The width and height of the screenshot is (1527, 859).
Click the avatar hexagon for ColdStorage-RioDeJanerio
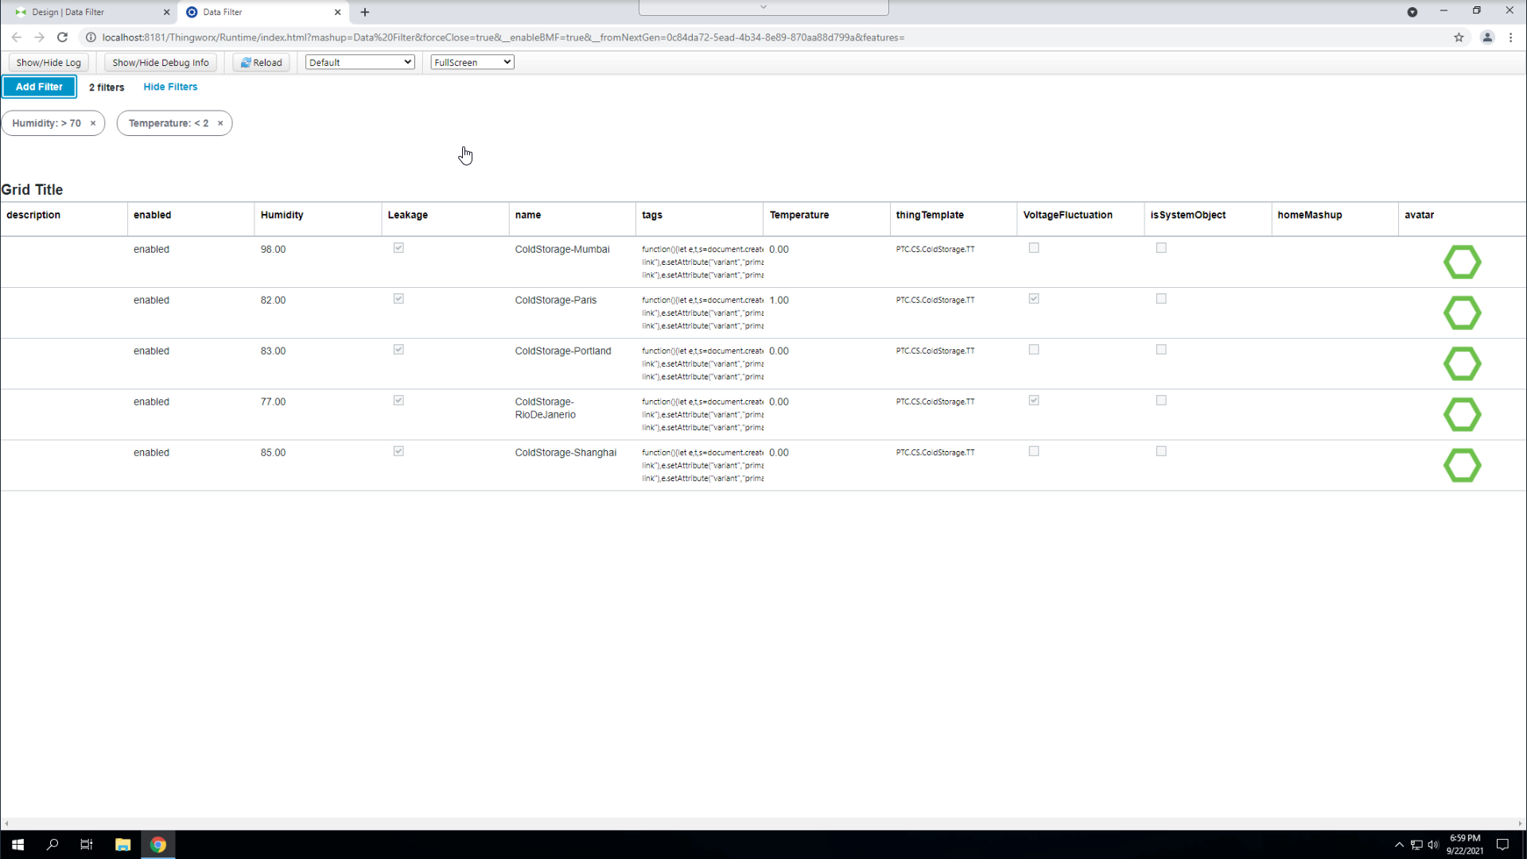(1462, 415)
